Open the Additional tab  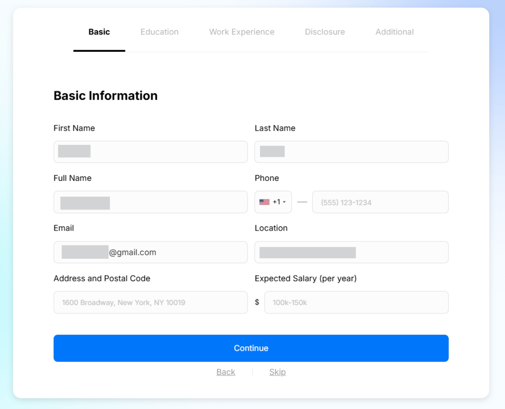395,32
